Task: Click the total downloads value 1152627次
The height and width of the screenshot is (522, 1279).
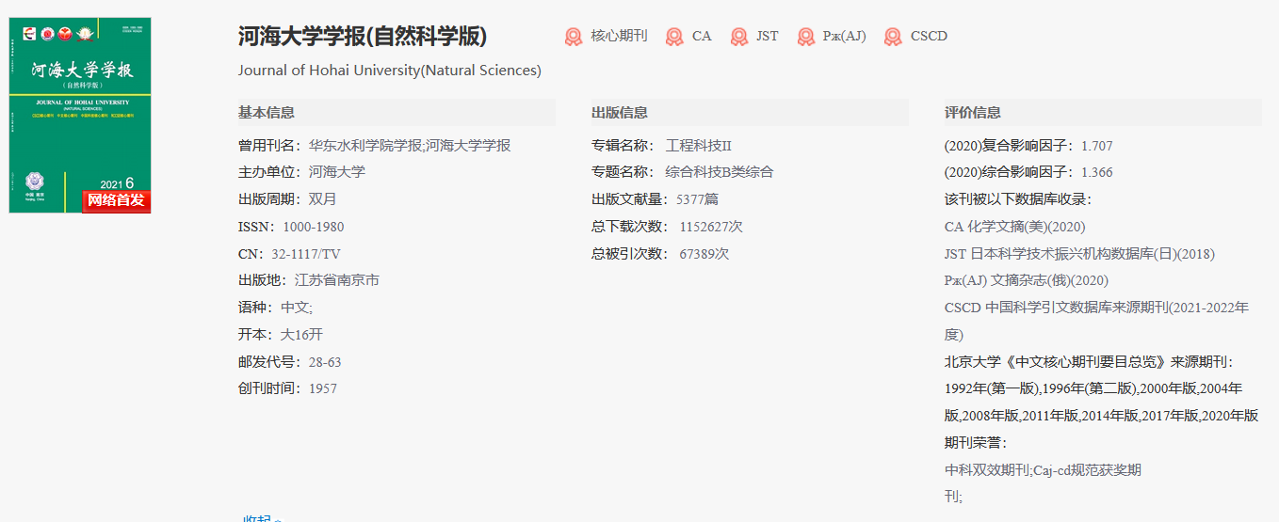Action: click(711, 227)
